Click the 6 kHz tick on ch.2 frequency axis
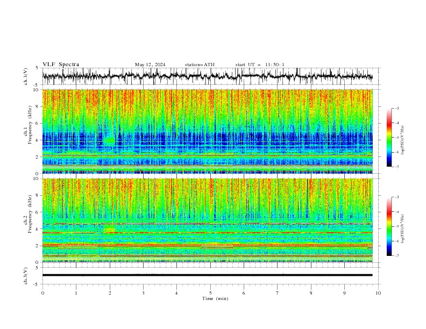 [x=38, y=212]
